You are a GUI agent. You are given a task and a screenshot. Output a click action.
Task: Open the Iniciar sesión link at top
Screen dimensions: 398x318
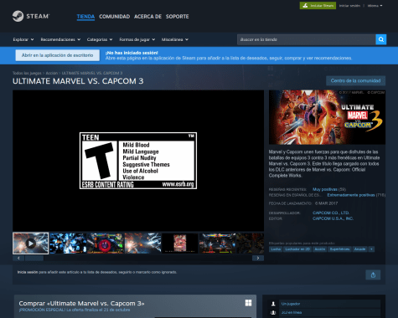click(349, 6)
